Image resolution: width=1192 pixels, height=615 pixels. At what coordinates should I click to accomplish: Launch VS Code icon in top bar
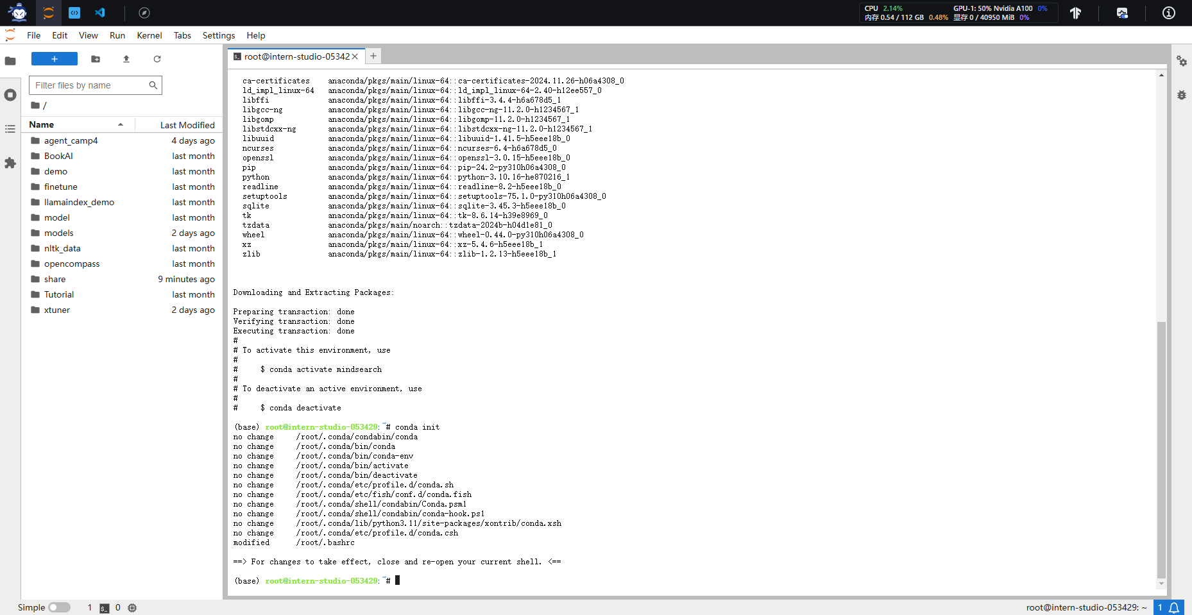click(100, 12)
